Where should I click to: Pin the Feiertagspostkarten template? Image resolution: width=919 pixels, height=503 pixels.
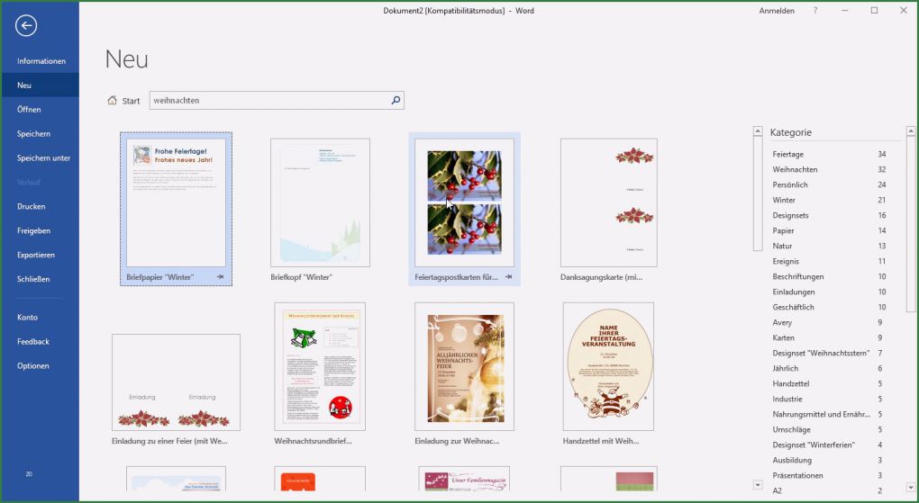(509, 277)
